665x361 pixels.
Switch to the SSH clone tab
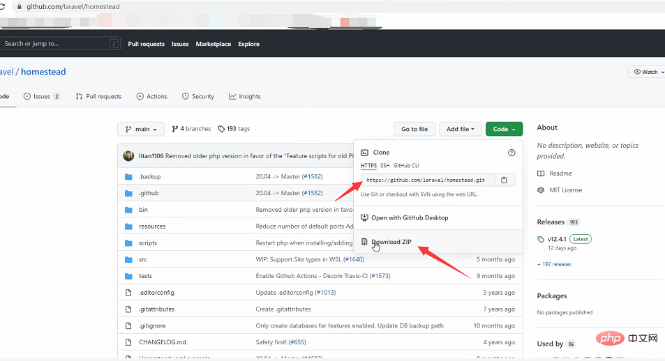[384, 166]
